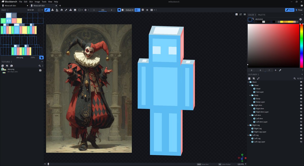Add a new project tab
The width and height of the screenshot is (304, 166).
pos(60,6)
